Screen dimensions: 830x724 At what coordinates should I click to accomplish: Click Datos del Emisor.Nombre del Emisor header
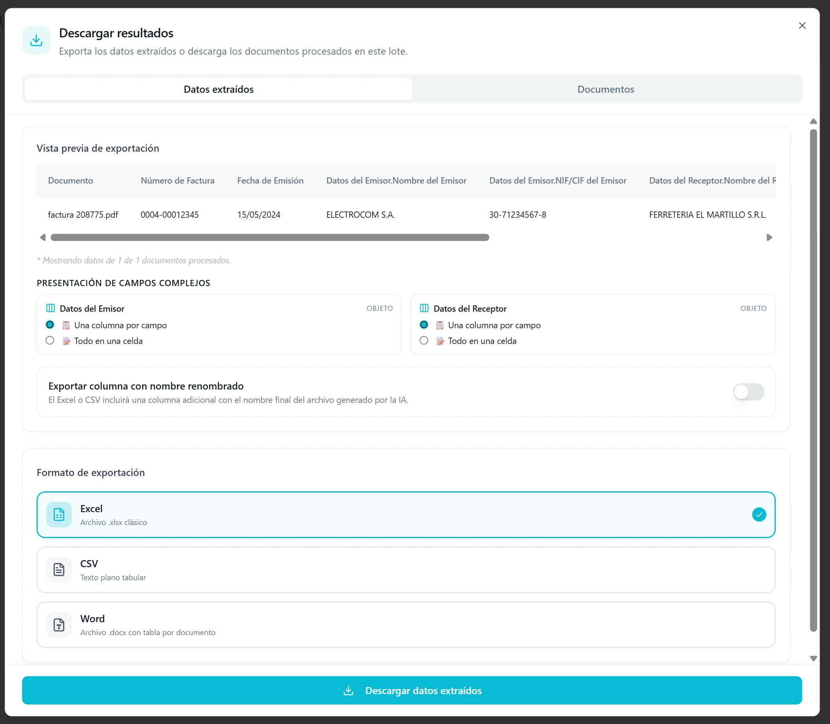pyautogui.click(x=396, y=180)
